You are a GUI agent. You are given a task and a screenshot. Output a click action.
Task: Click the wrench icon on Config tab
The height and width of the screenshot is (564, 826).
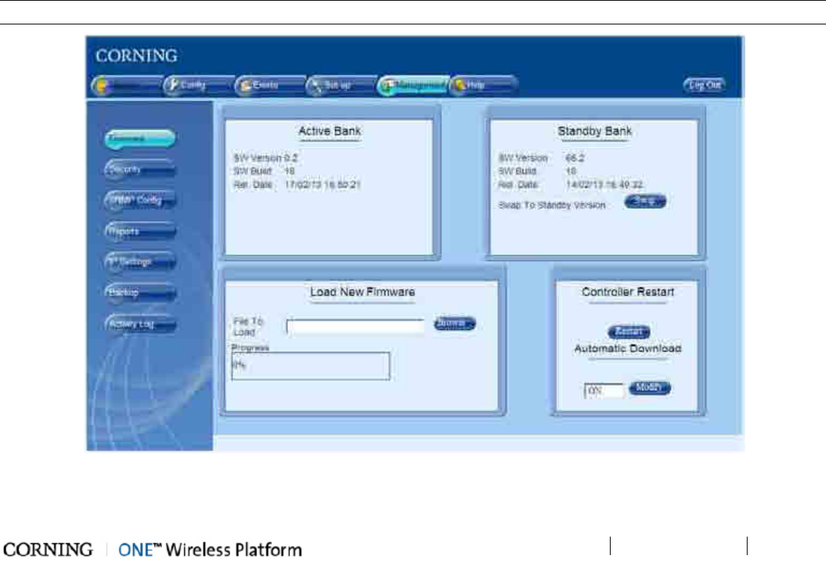172,85
